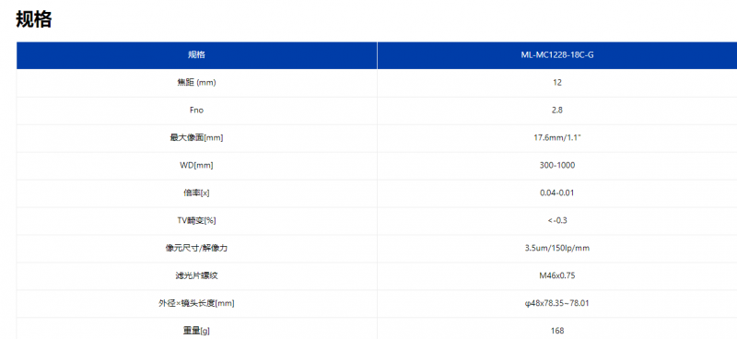Click the 300-1000 working distance value
737x339 pixels.
click(557, 166)
